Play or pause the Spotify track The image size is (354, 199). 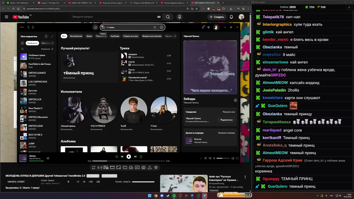pos(129,156)
